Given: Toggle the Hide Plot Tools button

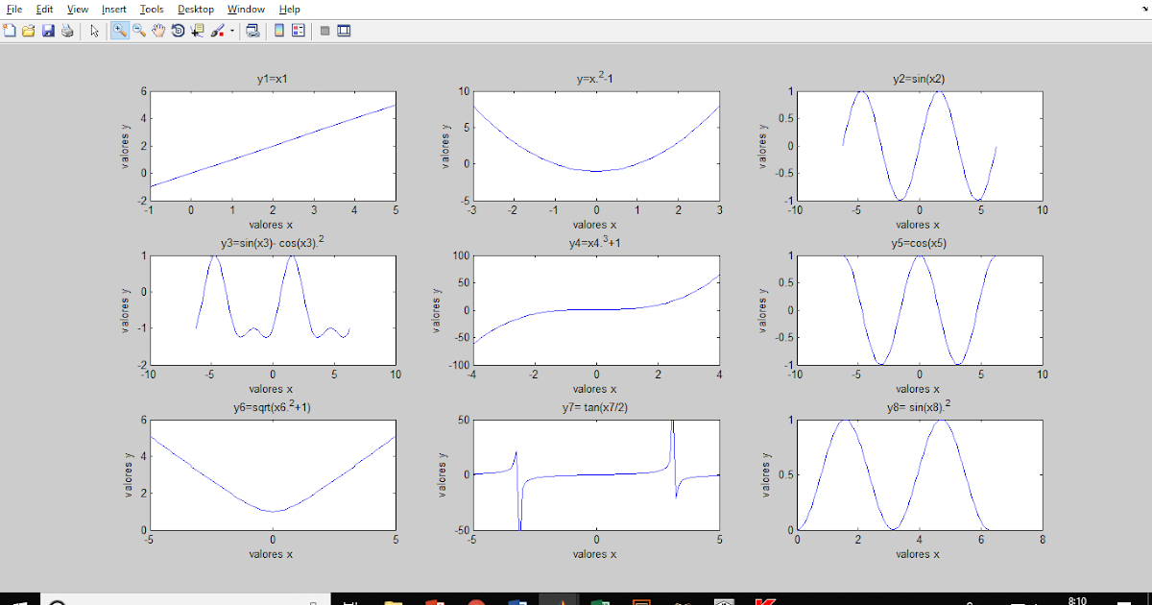Looking at the screenshot, I should (324, 30).
